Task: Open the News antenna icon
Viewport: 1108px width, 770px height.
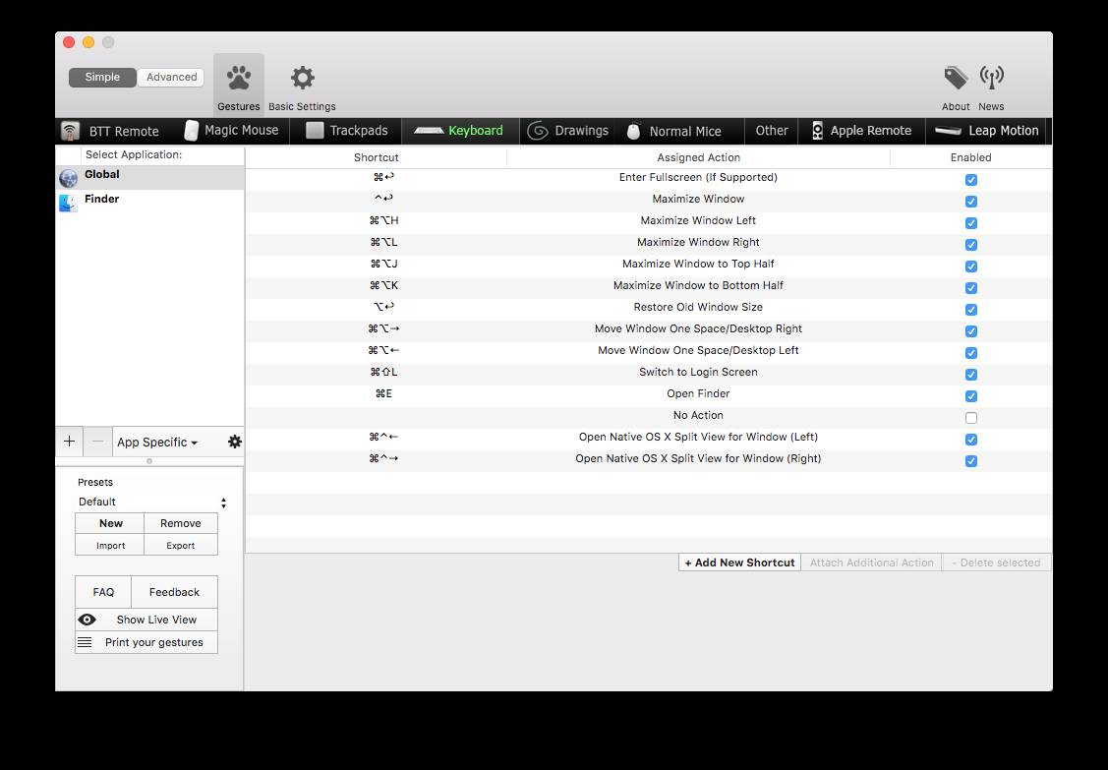Action: click(991, 78)
